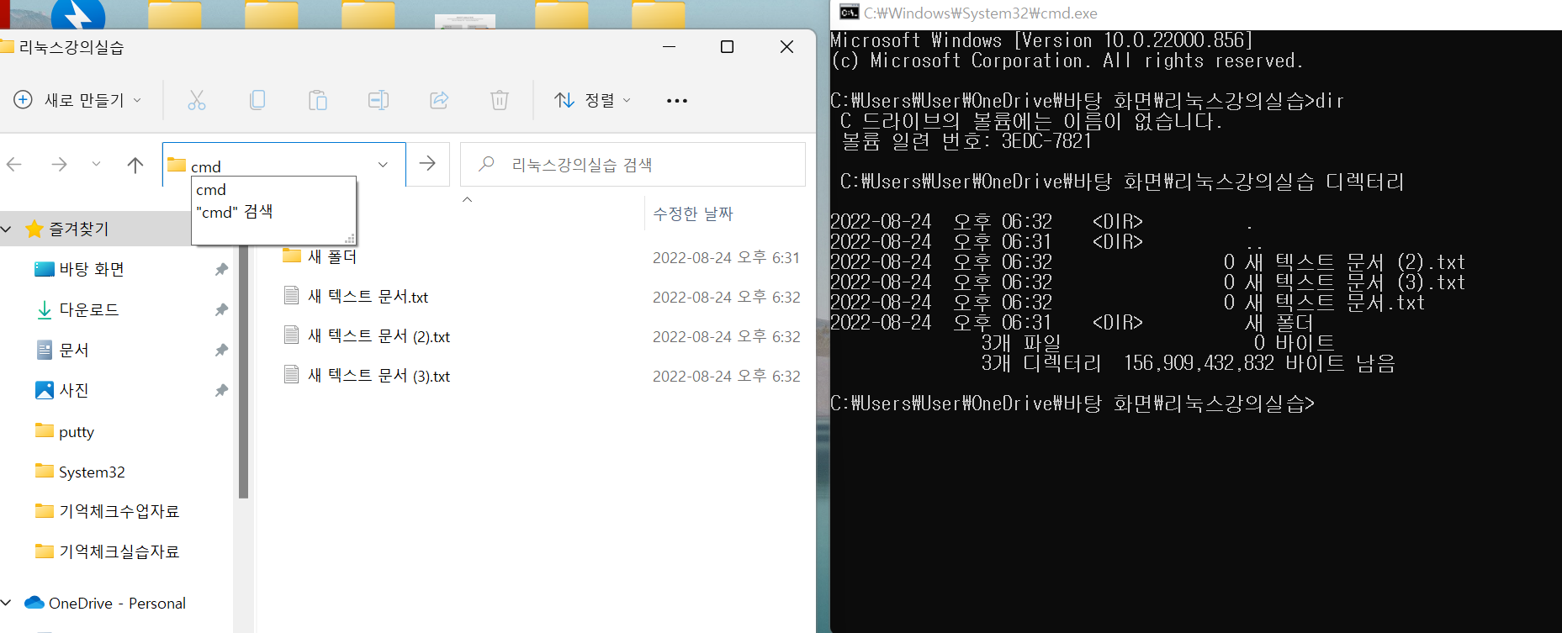
Task: Expand the address bar history dropdown
Action: (x=383, y=165)
